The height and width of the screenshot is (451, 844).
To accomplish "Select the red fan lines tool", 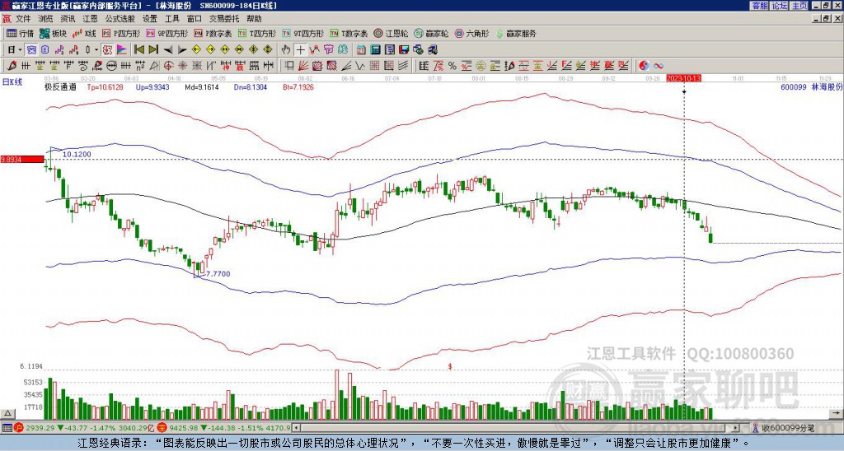I will coord(303,66).
